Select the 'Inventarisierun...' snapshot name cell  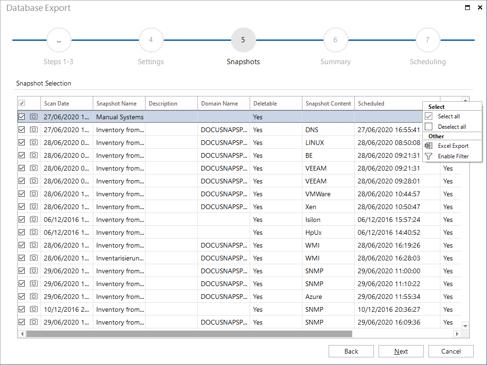(x=119, y=258)
